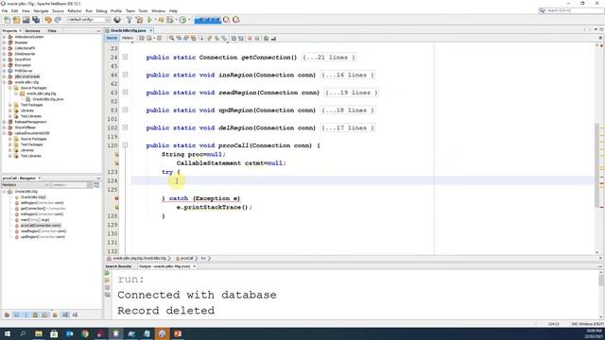This screenshot has height=340, width=605.
Task: Click the Undo toolbar icon
Action: tap(48, 20)
